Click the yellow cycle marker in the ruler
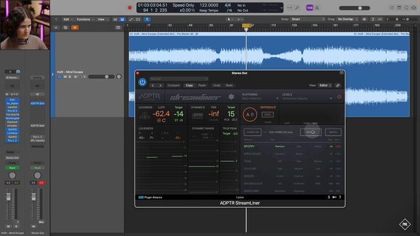The image size is (420, 236). point(247,26)
